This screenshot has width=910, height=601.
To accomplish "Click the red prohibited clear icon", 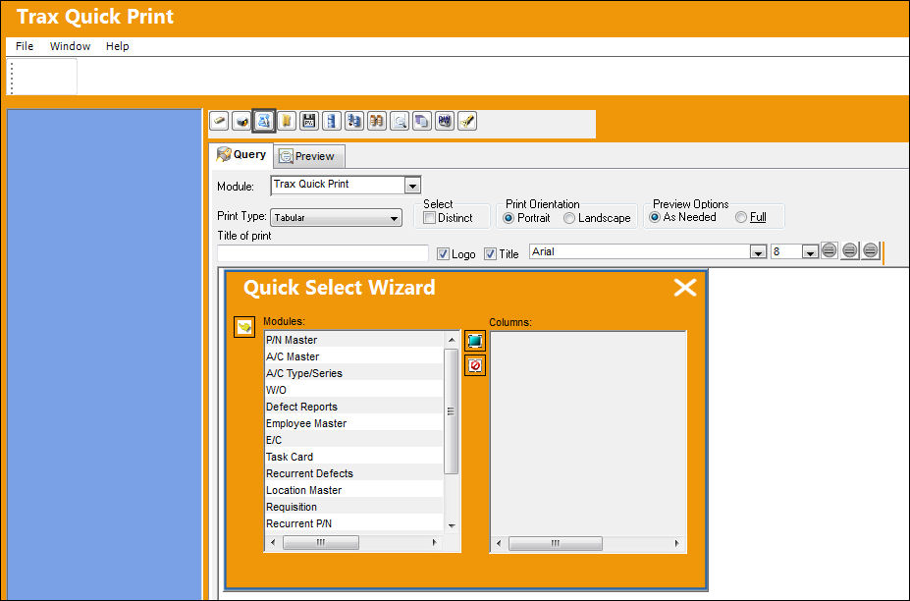I will point(475,365).
